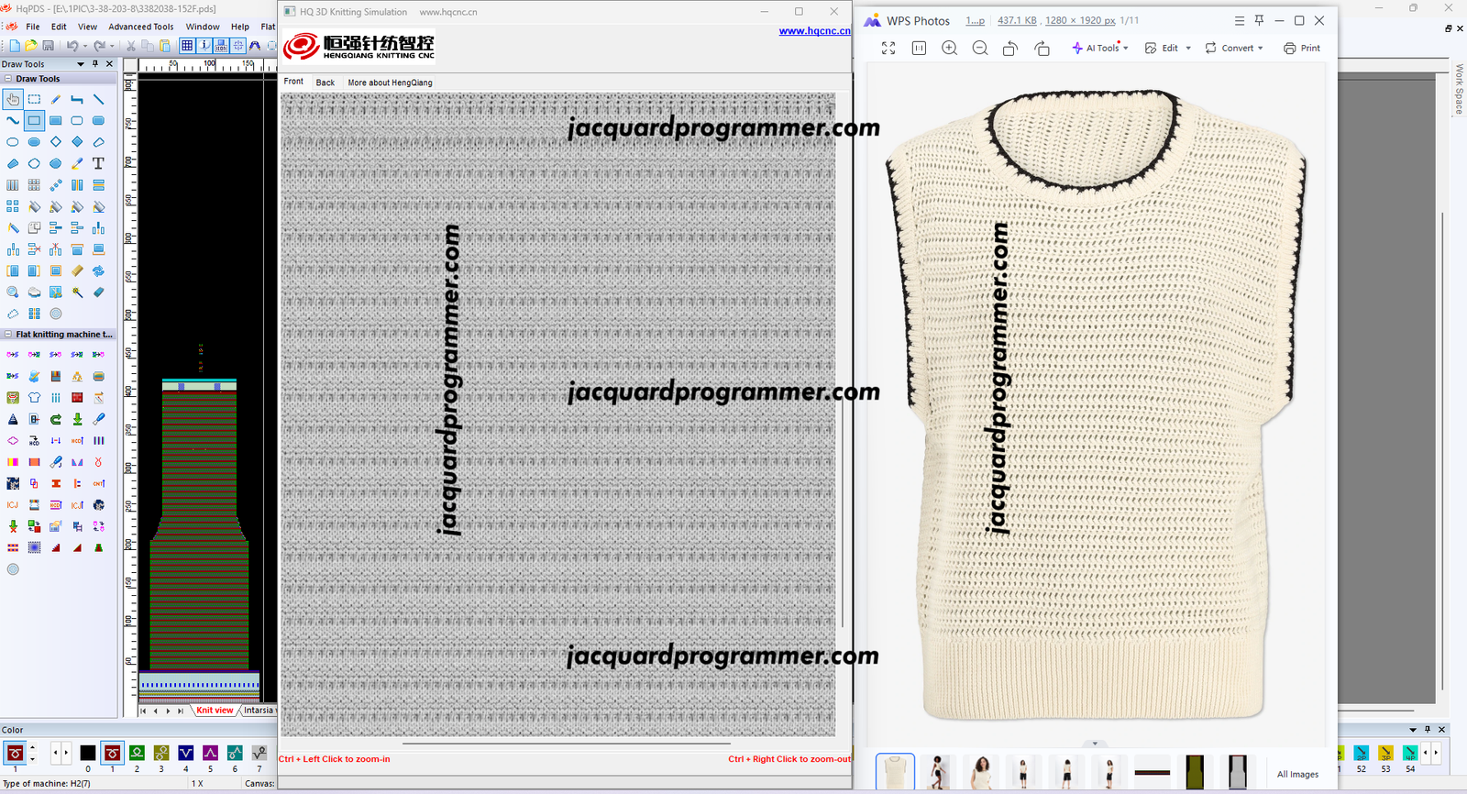The width and height of the screenshot is (1467, 794).
Task: Collapse the Flat knitting machine tools section
Action: click(x=8, y=335)
